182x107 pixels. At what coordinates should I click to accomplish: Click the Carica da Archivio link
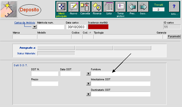click(x=25, y=23)
